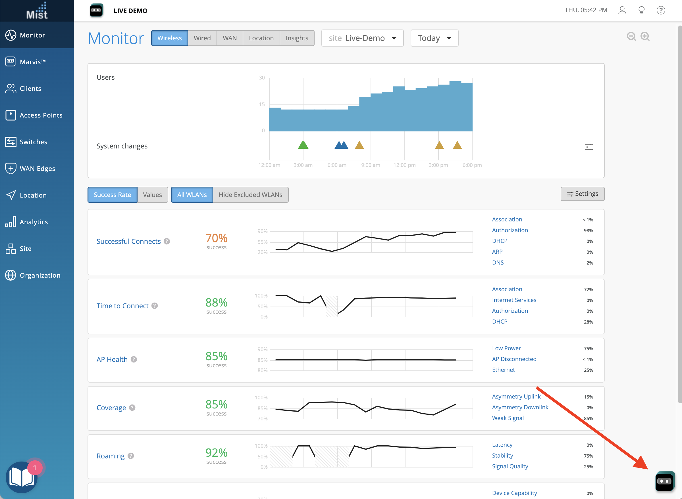The width and height of the screenshot is (682, 499).
Task: Open the system changes filter sliders icon
Action: tap(588, 147)
